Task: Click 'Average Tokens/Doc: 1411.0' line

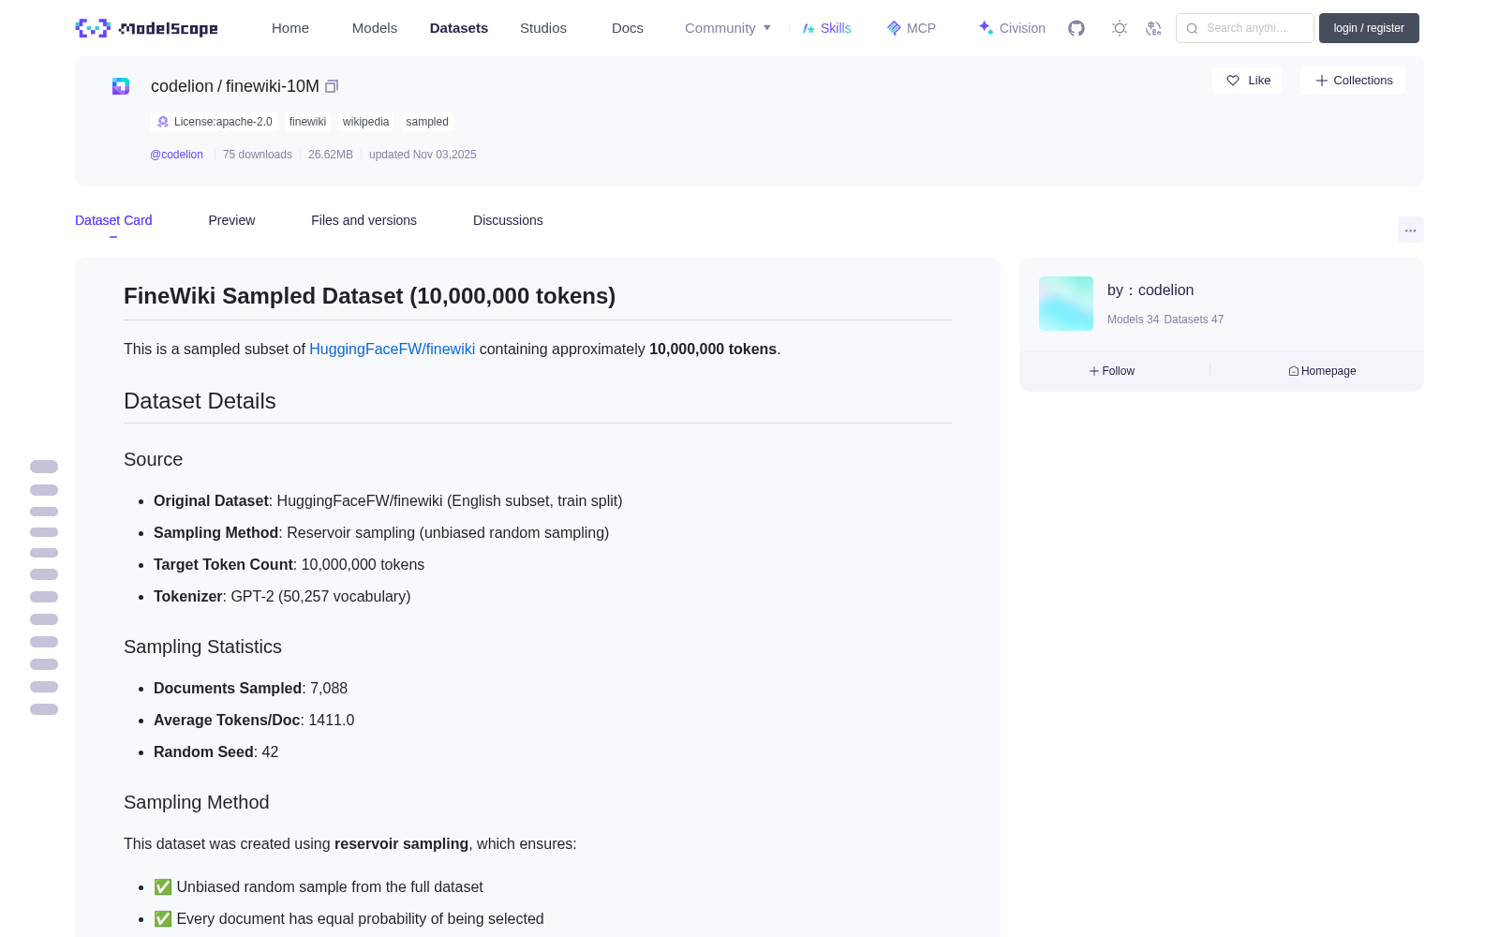Action: 254,720
